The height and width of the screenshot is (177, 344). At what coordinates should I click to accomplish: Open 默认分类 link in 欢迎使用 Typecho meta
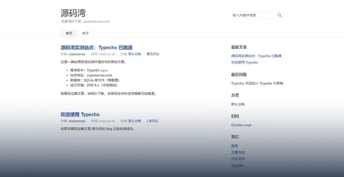tap(135, 121)
